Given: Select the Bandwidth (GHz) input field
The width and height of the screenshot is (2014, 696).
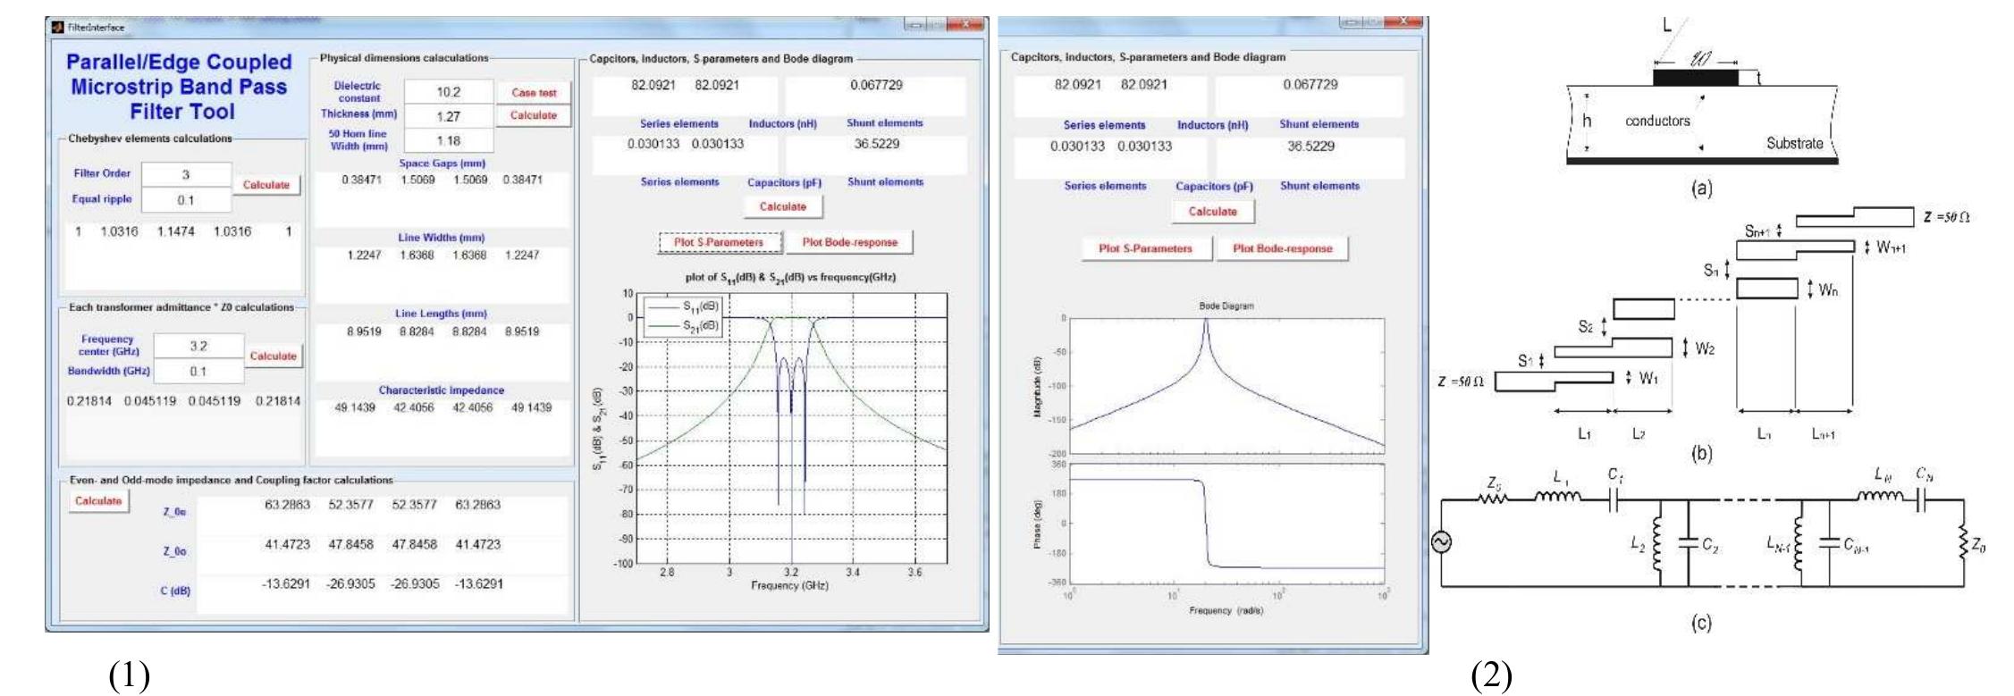Looking at the screenshot, I should 198,371.
